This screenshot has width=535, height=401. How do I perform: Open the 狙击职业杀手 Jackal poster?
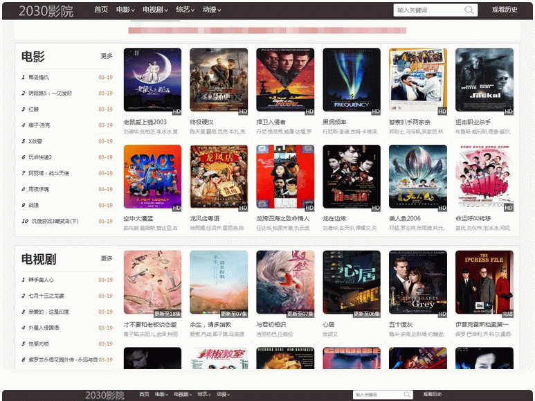pyautogui.click(x=484, y=80)
